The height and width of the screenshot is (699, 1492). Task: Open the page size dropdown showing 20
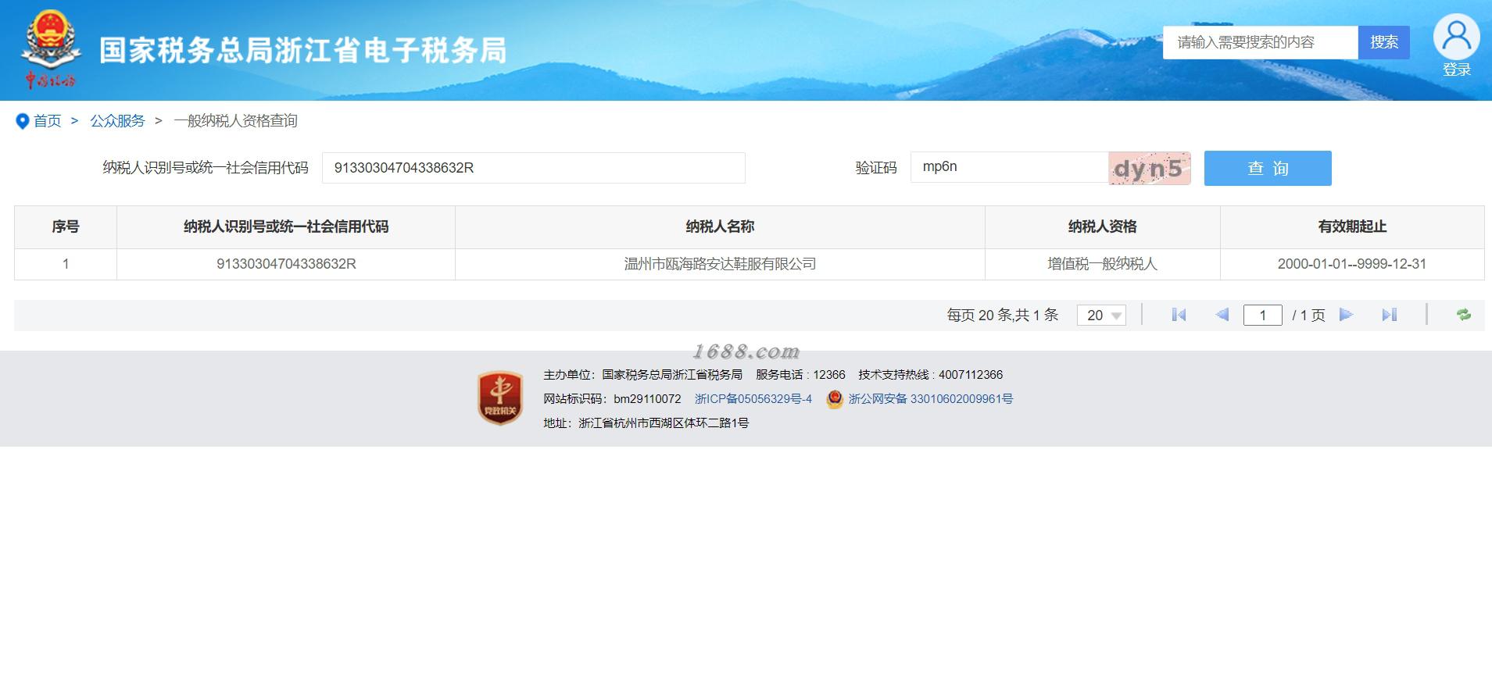1101,315
